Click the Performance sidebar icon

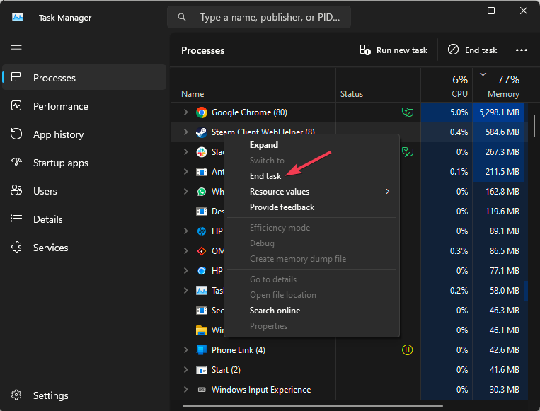(16, 105)
